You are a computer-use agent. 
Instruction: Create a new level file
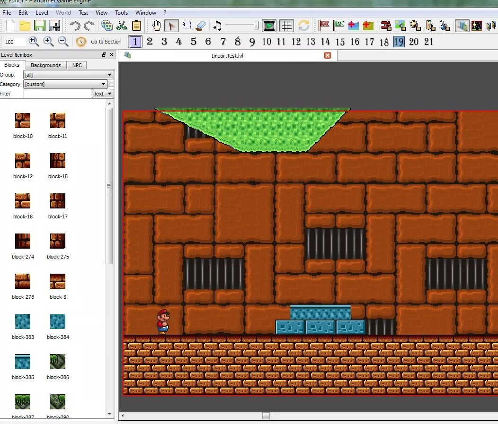[x=10, y=26]
